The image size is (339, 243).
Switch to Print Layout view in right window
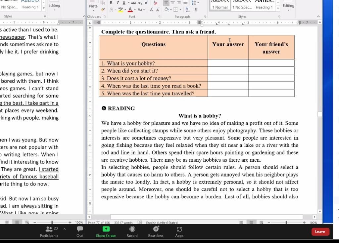[251, 222]
